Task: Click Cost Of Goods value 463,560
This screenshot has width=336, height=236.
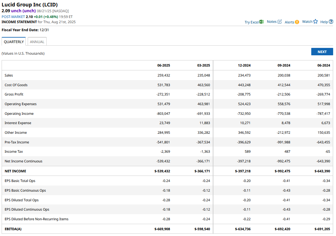Action: pos(204,85)
